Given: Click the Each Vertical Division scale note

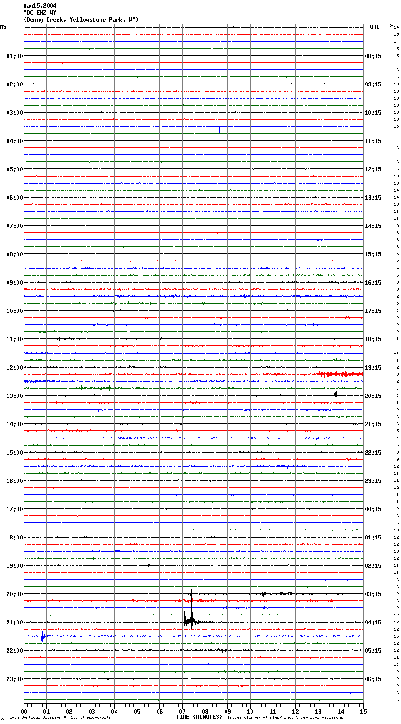Looking at the screenshot, I should pos(60,718).
